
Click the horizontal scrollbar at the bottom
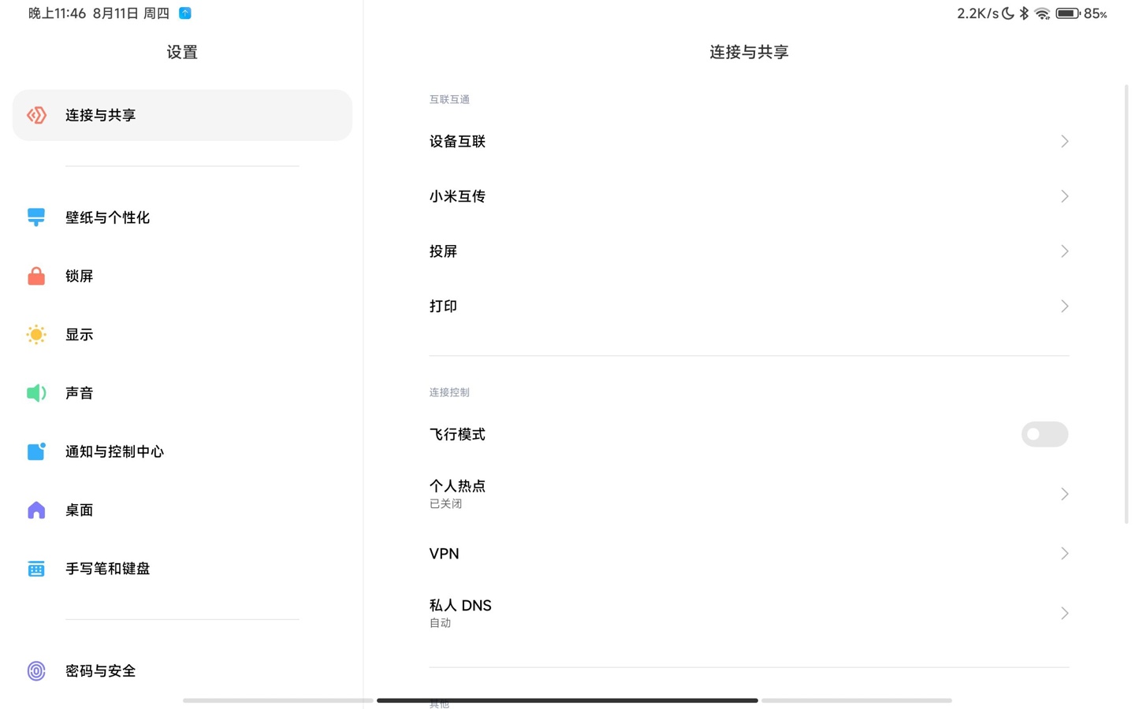coord(567,700)
